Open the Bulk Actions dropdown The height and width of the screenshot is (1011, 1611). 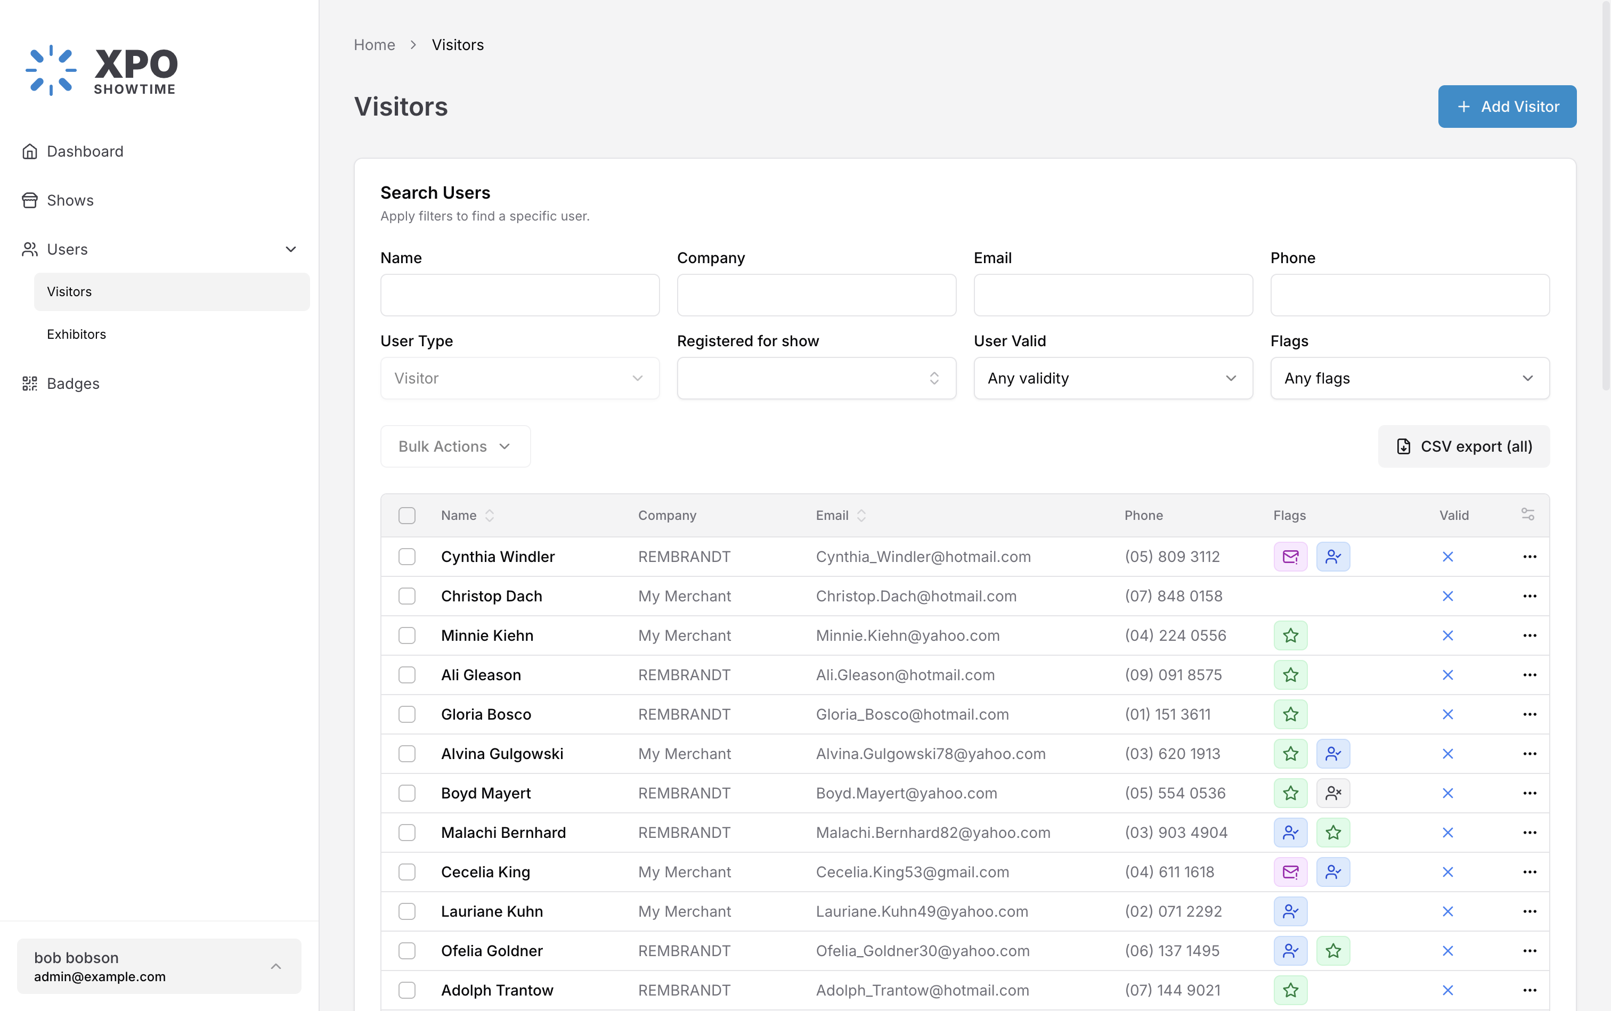[455, 447]
